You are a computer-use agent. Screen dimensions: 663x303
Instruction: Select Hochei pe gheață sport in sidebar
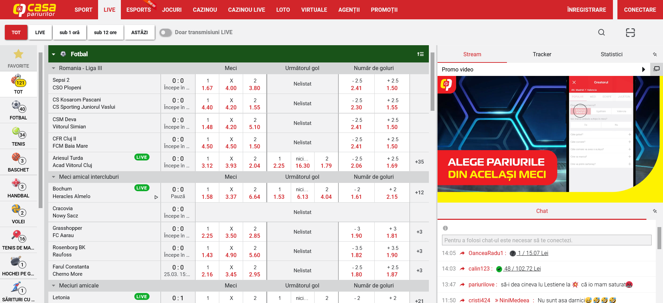18,266
